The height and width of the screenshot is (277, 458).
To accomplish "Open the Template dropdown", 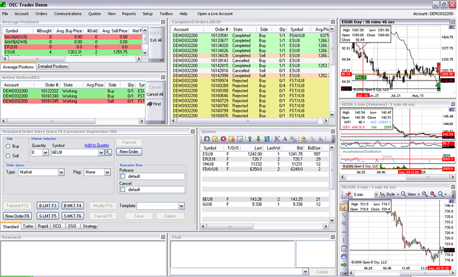I will point(181,206).
